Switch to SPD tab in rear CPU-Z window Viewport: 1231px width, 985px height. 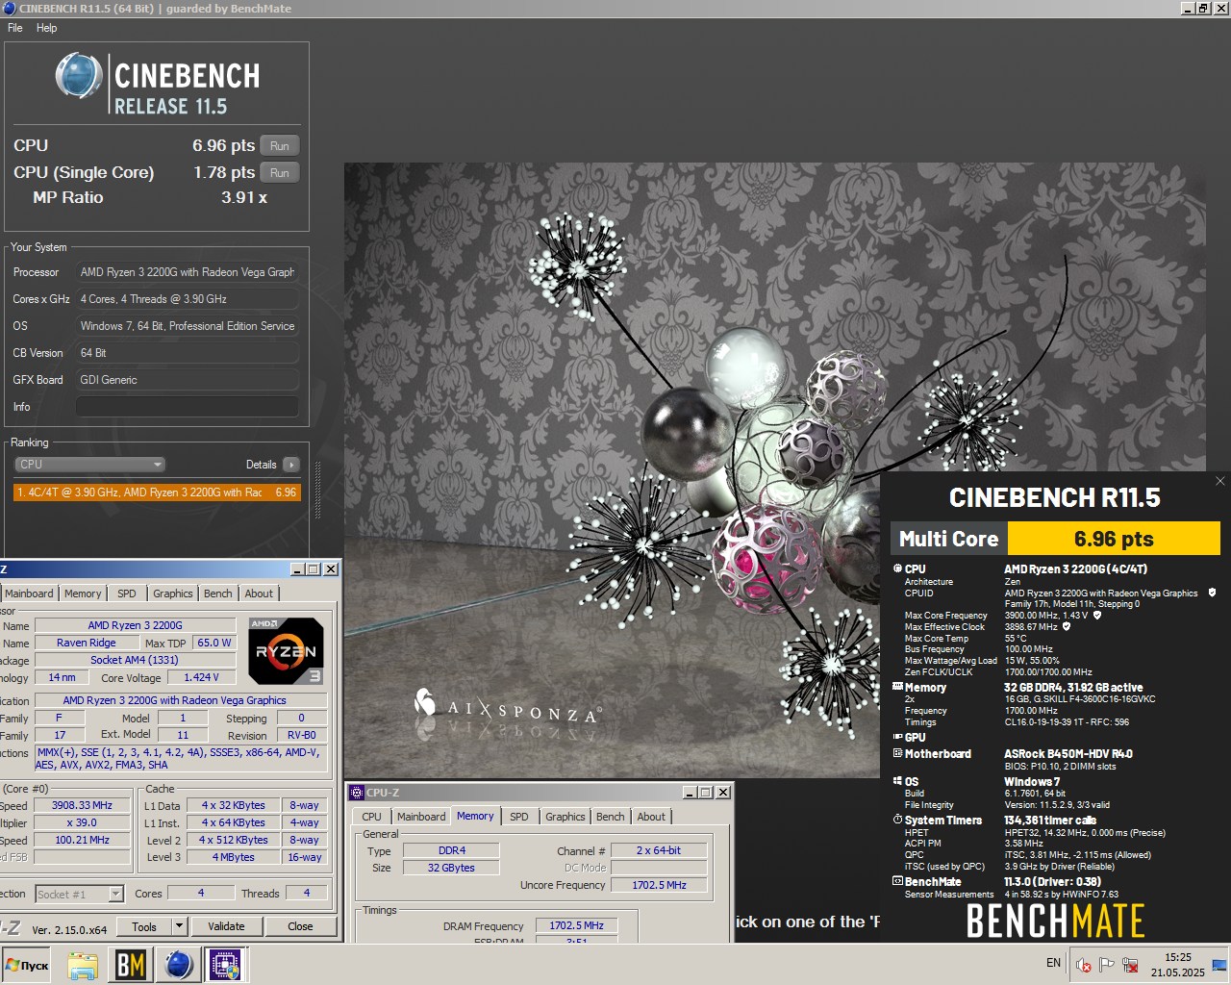tap(127, 594)
